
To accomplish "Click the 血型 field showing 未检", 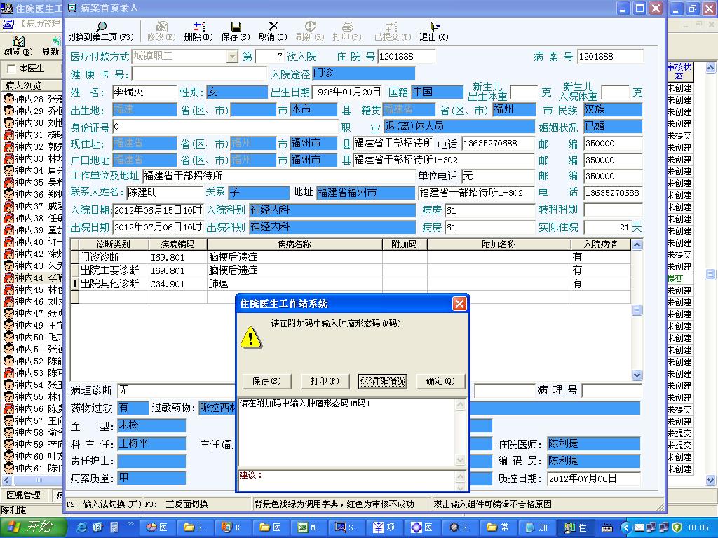I will (x=151, y=425).
